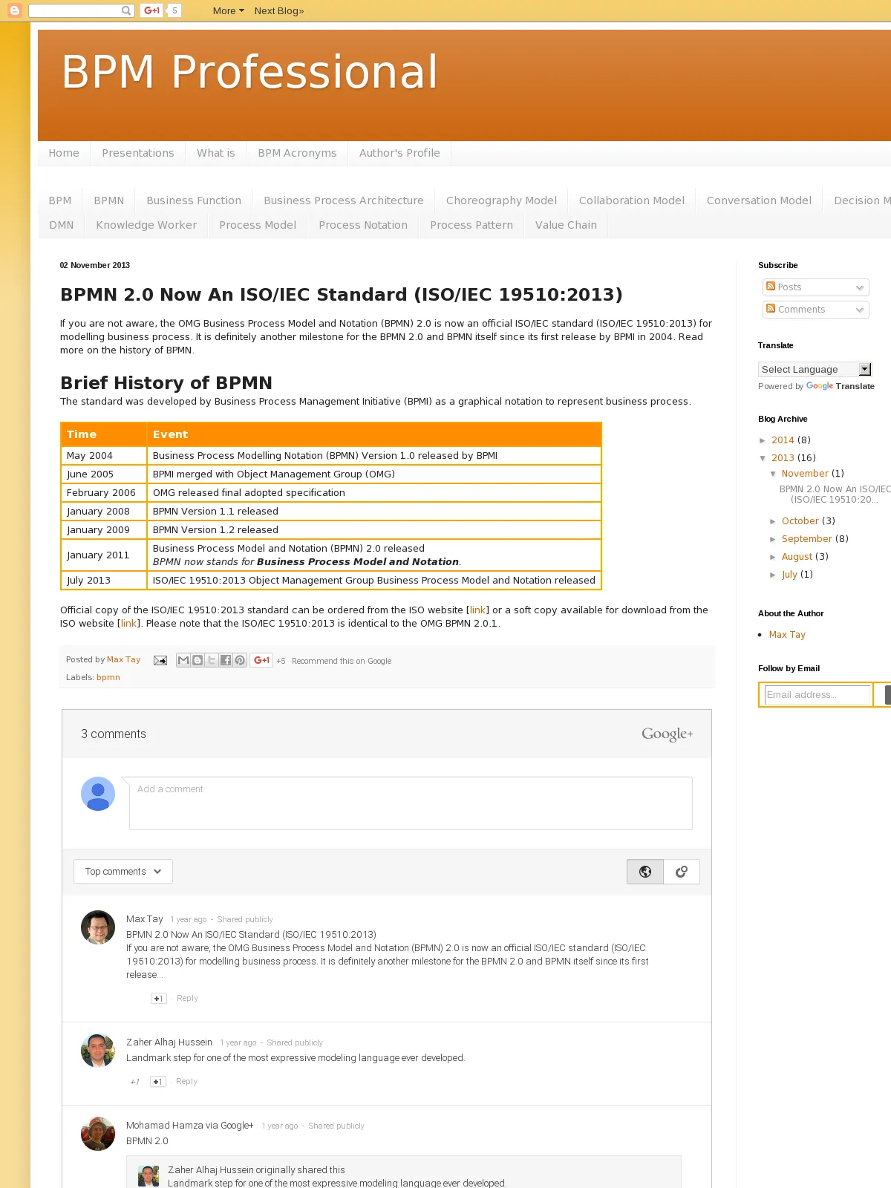Open the Presentations tab

point(138,153)
